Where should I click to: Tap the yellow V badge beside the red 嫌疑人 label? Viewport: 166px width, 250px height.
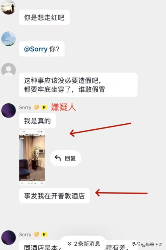click(x=44, y=107)
